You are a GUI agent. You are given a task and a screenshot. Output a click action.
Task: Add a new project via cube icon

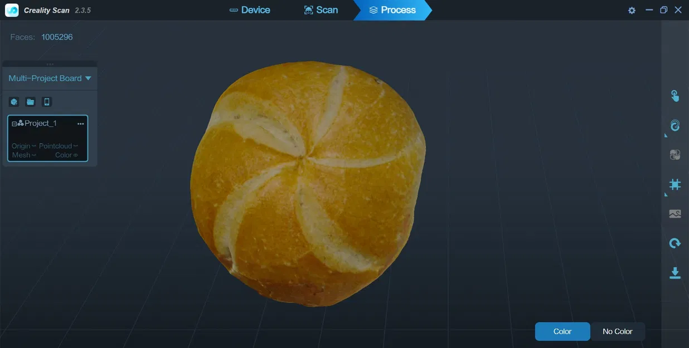pos(14,102)
